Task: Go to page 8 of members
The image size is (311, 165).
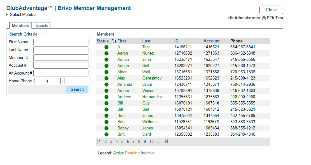Action: pos(139,141)
